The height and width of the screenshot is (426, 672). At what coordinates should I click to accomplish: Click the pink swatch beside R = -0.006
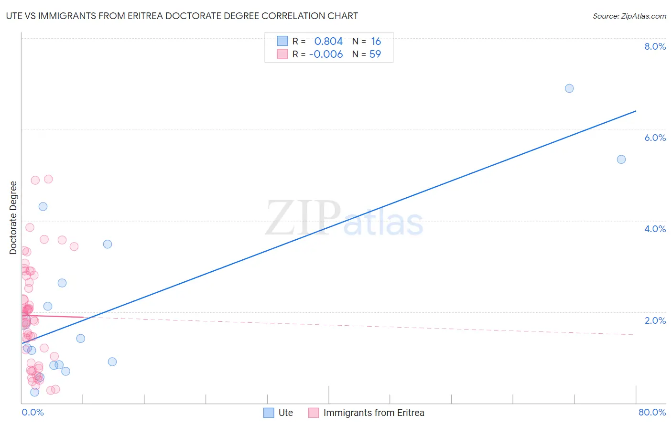click(x=282, y=54)
